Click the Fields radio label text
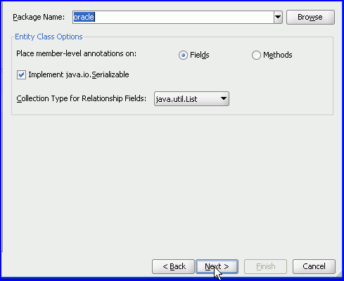 pos(200,55)
